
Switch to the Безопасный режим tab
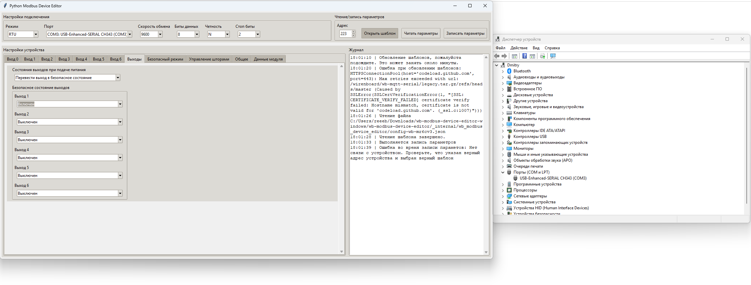click(165, 59)
